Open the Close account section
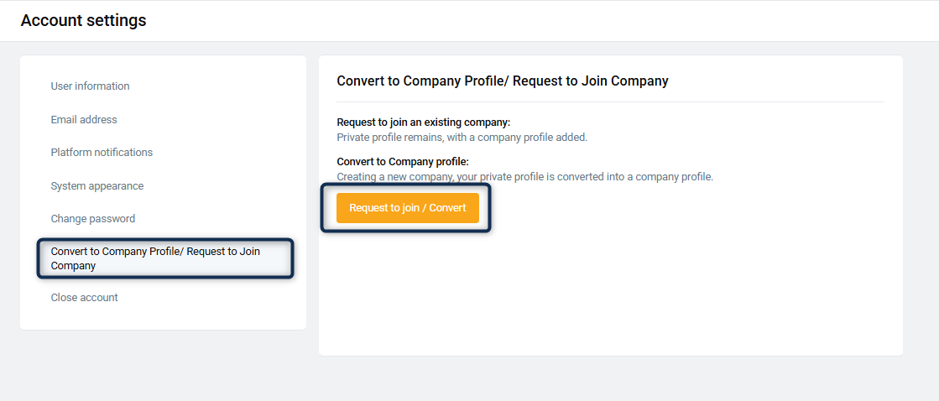939x401 pixels. [84, 298]
